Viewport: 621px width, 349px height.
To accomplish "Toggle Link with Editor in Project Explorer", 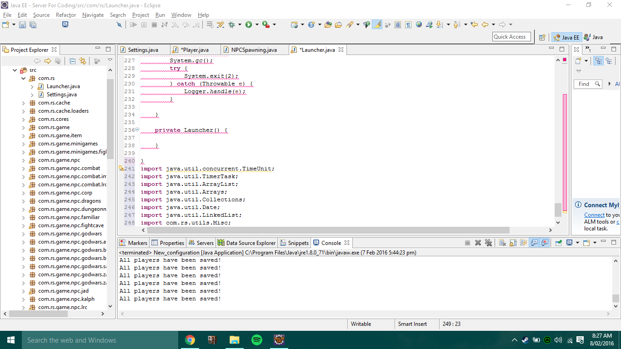I will pyautogui.click(x=82, y=61).
